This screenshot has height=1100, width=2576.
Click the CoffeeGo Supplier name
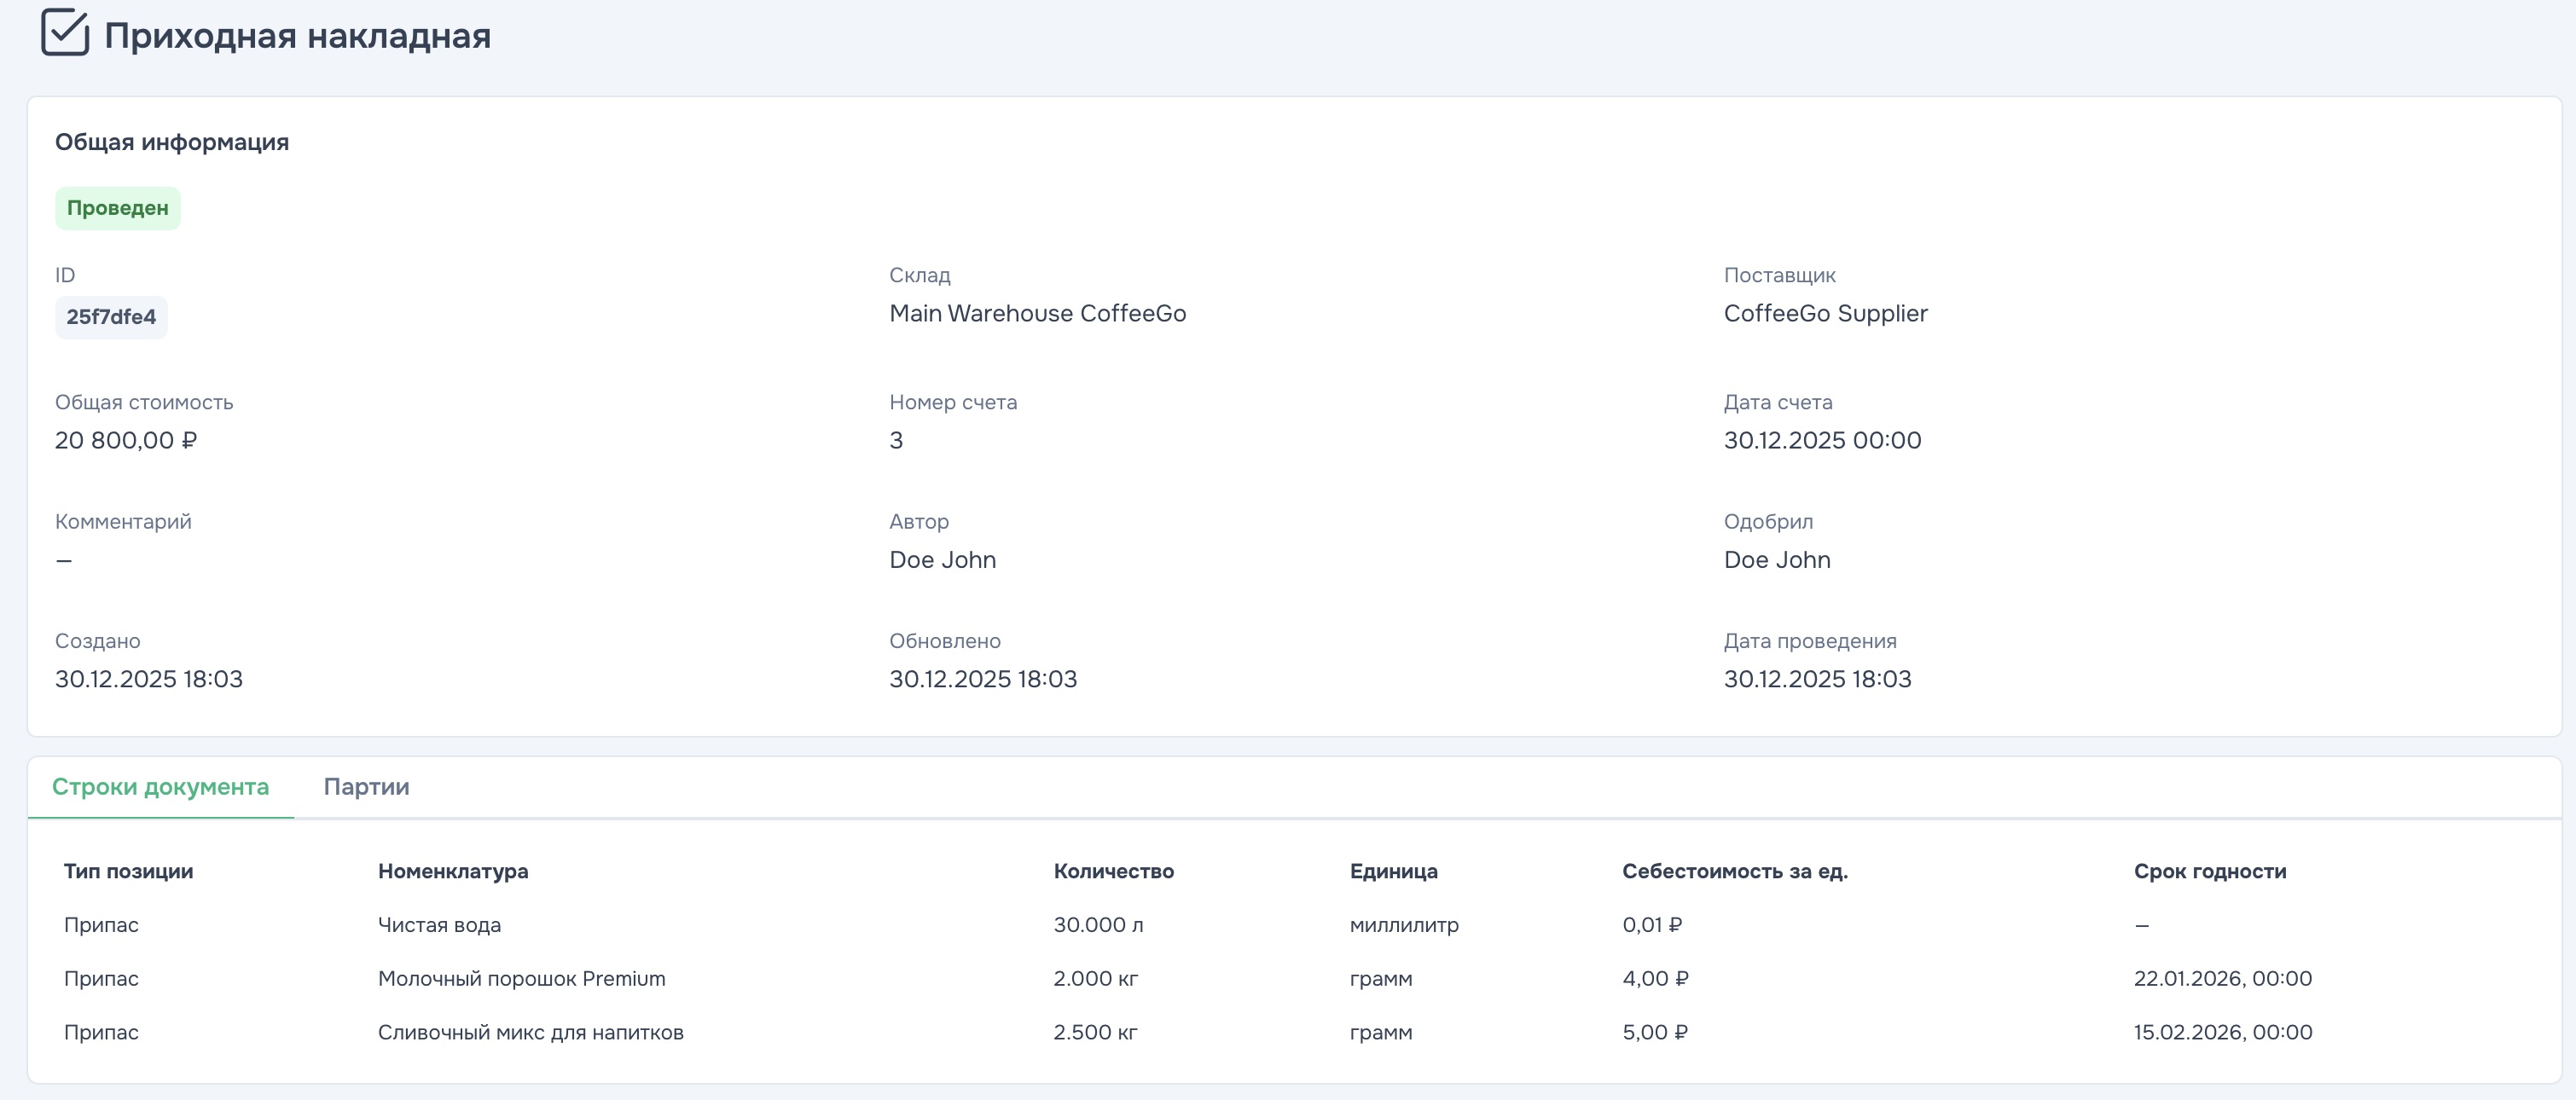click(x=1825, y=314)
